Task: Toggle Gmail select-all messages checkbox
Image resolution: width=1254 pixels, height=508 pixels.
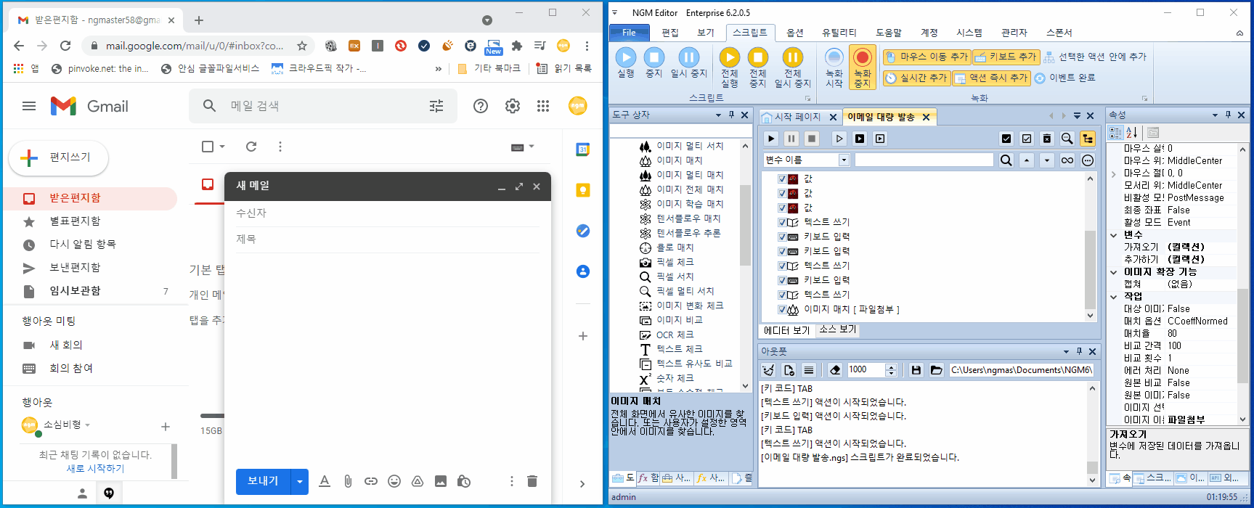Action: [x=208, y=147]
